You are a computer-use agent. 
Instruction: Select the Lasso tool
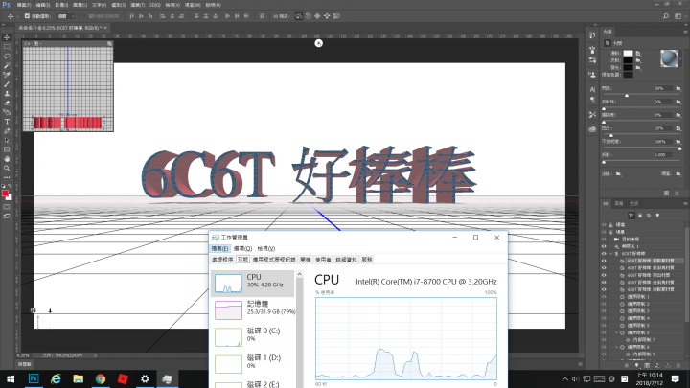click(x=7, y=56)
